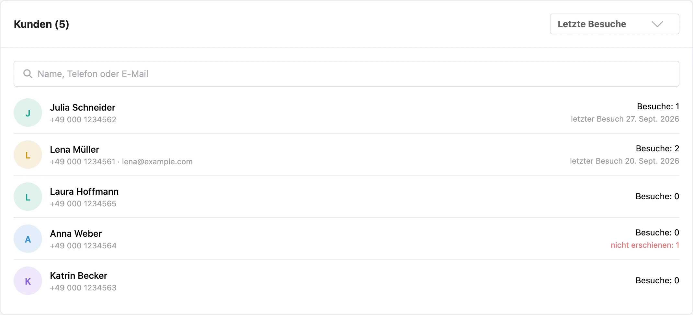The image size is (693, 315).
Task: Click the Kunden (5) heading
Action: [41, 24]
